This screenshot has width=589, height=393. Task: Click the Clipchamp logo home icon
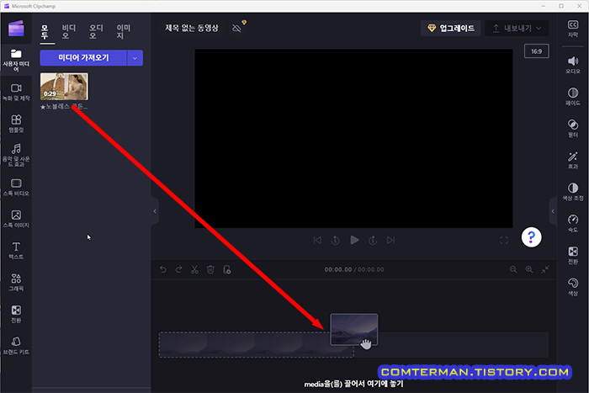click(16, 29)
